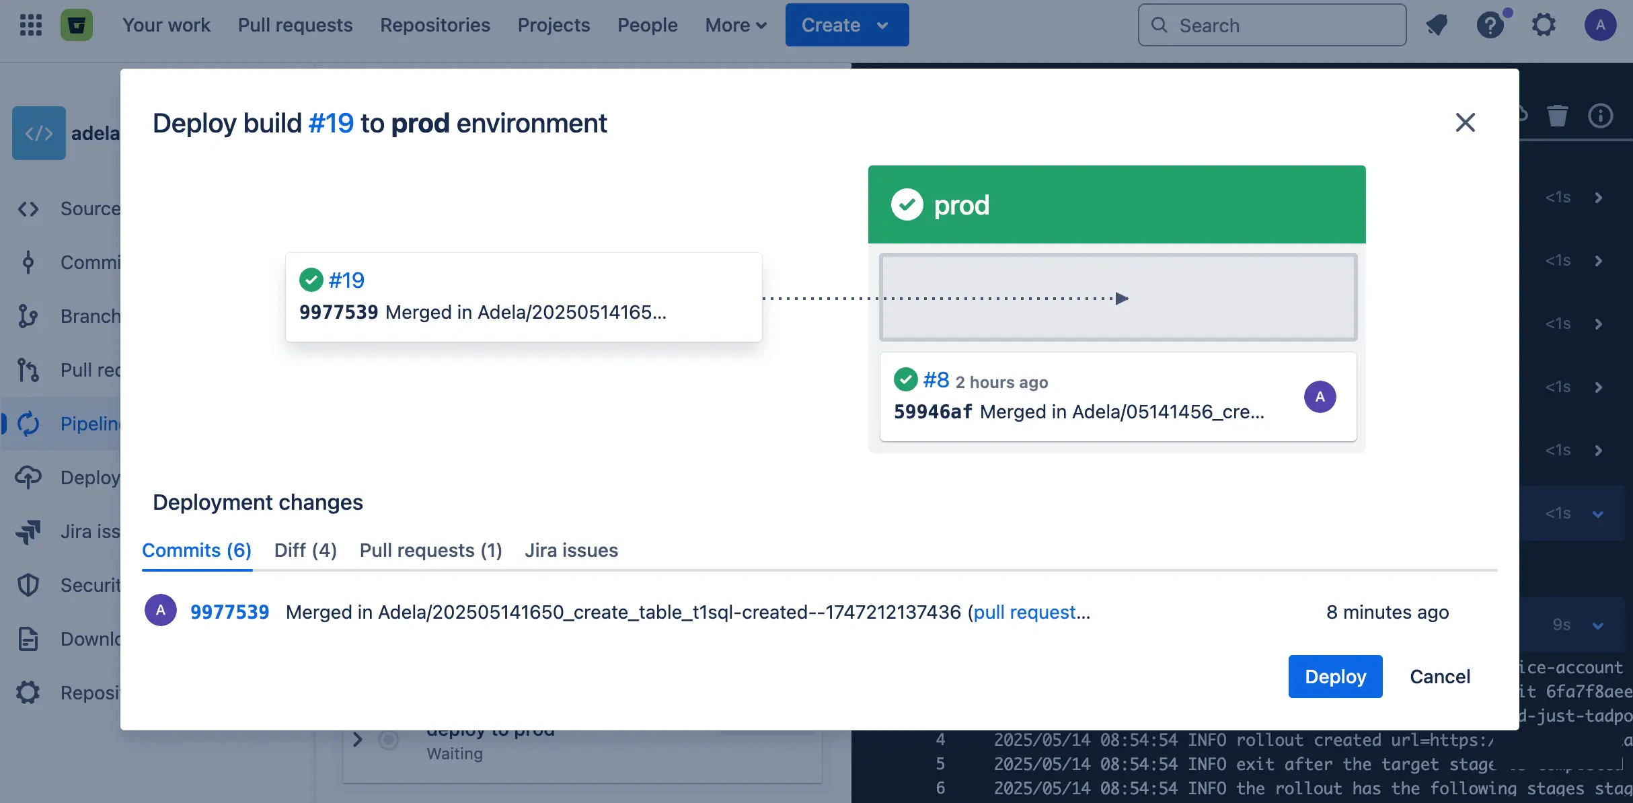1633x803 pixels.
Task: Click the pipeline info icon
Action: pyautogui.click(x=1600, y=116)
